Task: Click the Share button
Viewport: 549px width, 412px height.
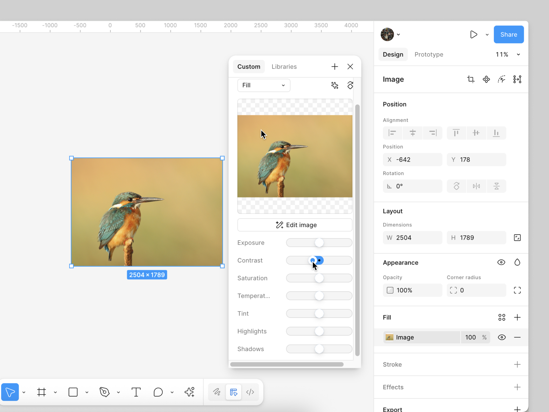Action: (x=509, y=35)
